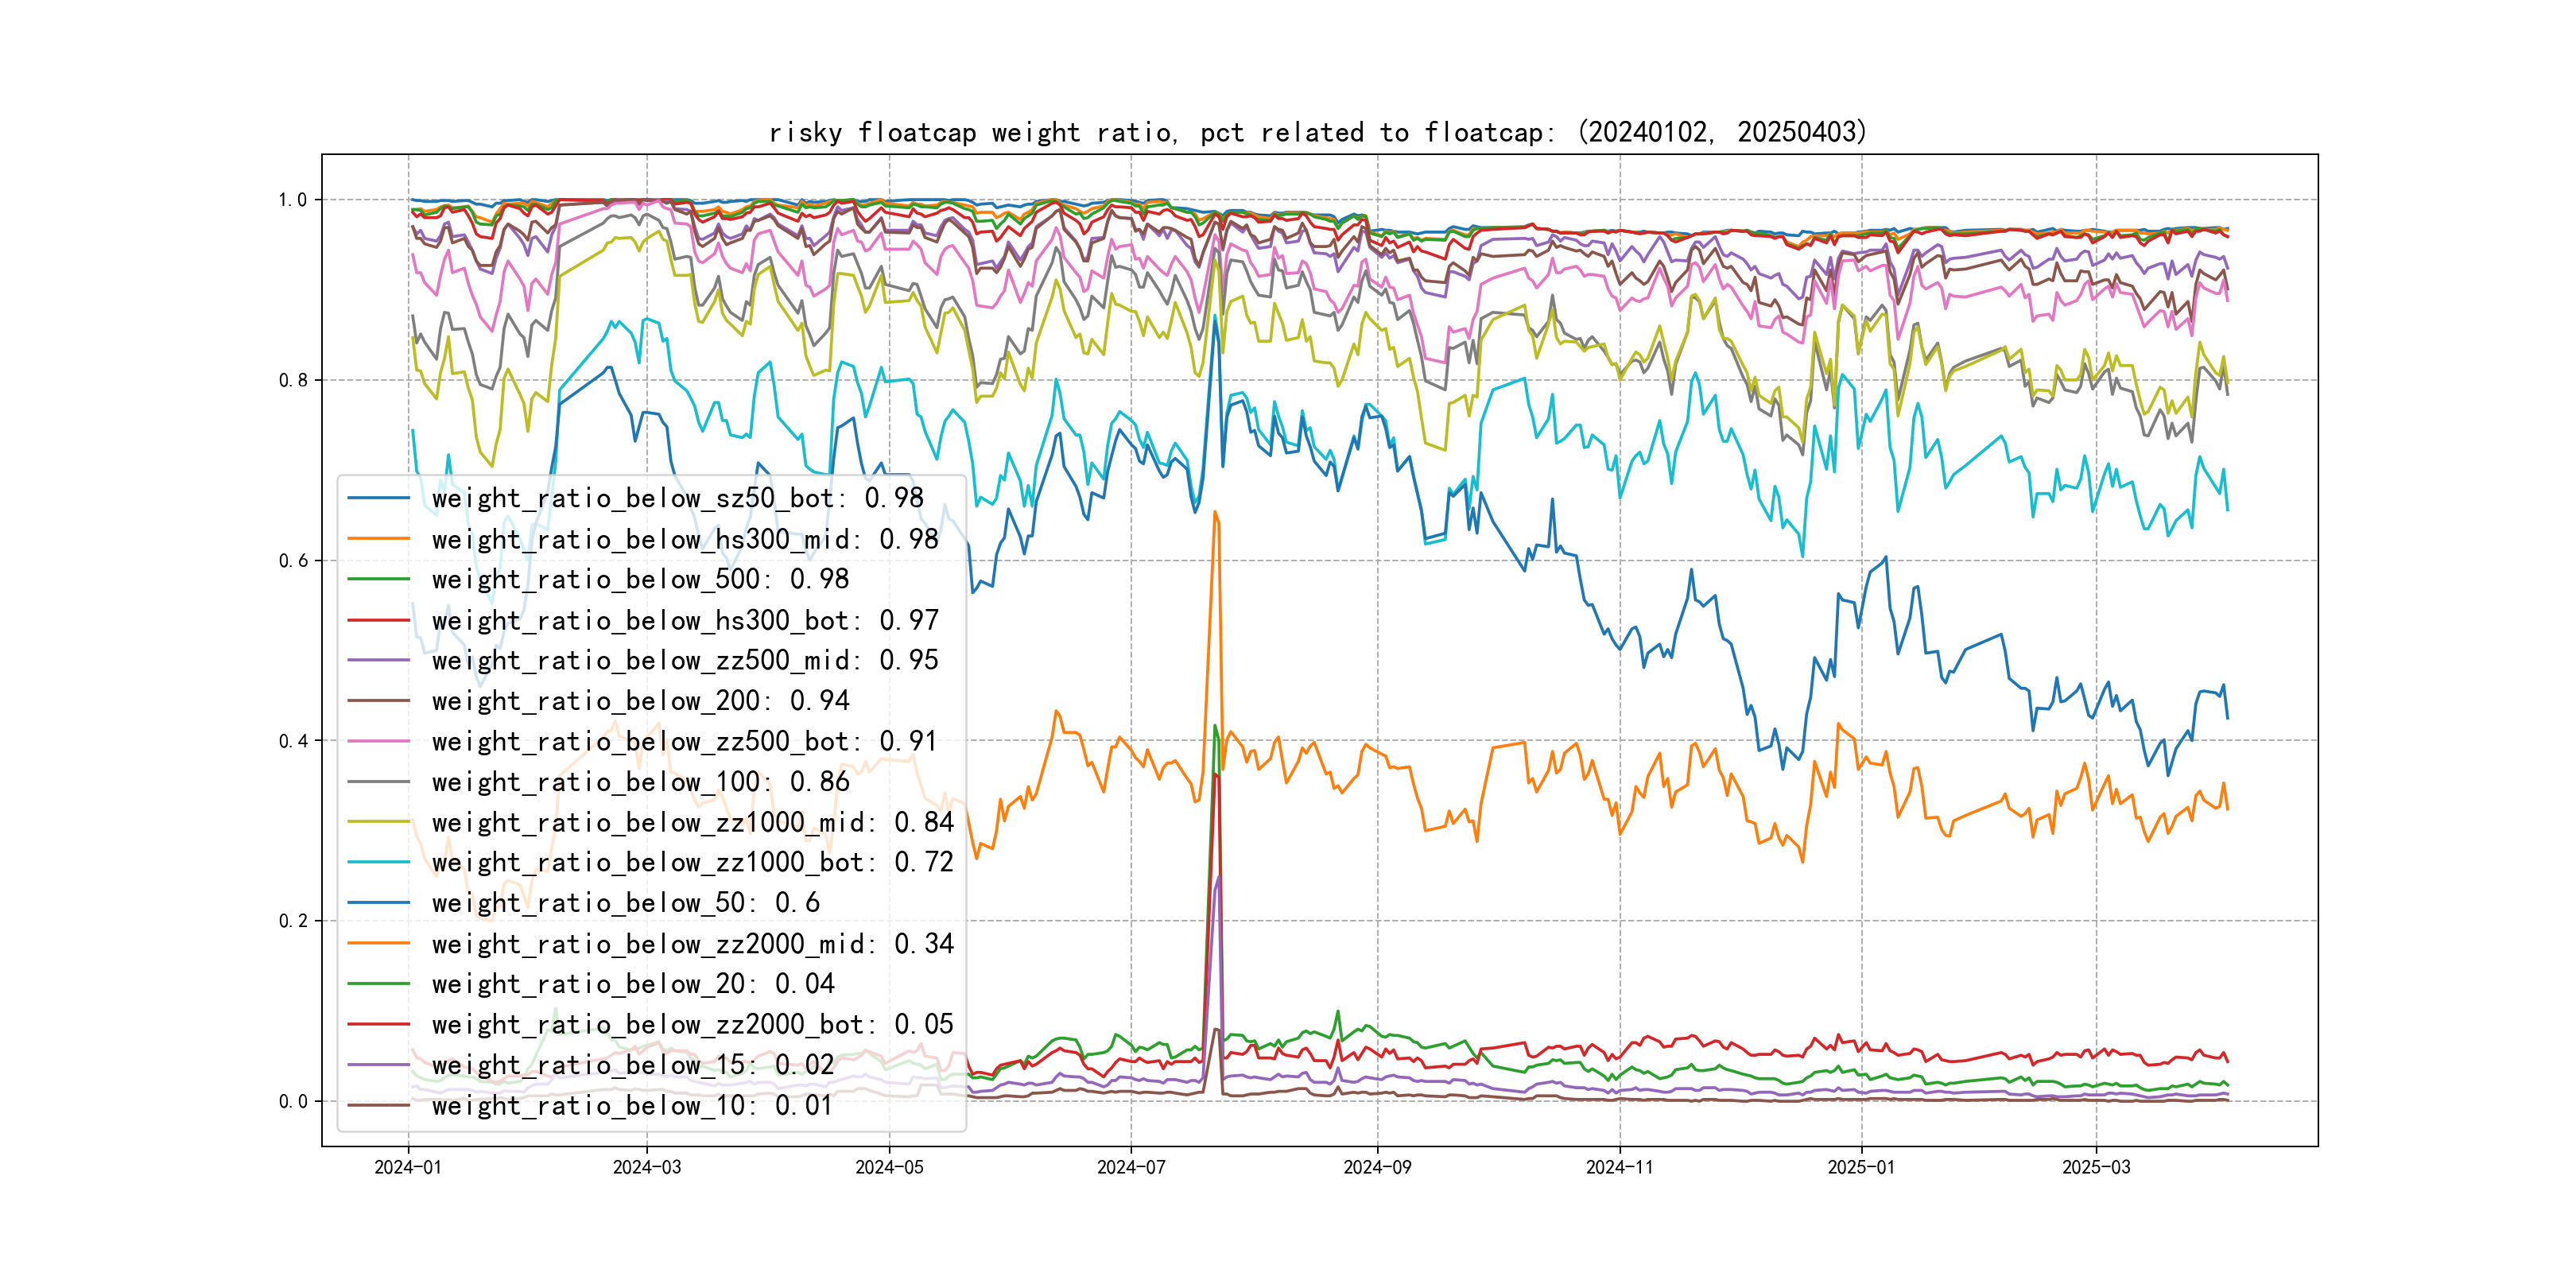2576x1288 pixels.
Task: Click red line swatch for hs300_bot legend
Action: click(378, 620)
